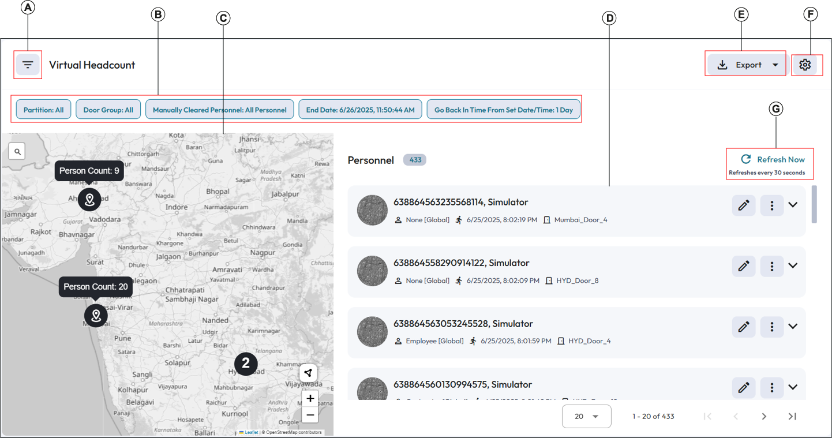Go to the next page of personnel
Screen dimensions: 832x438
tap(764, 416)
